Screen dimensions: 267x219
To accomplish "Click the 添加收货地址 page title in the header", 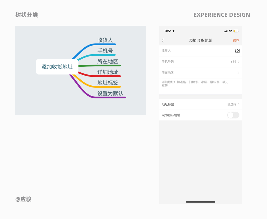I will 200,41.
